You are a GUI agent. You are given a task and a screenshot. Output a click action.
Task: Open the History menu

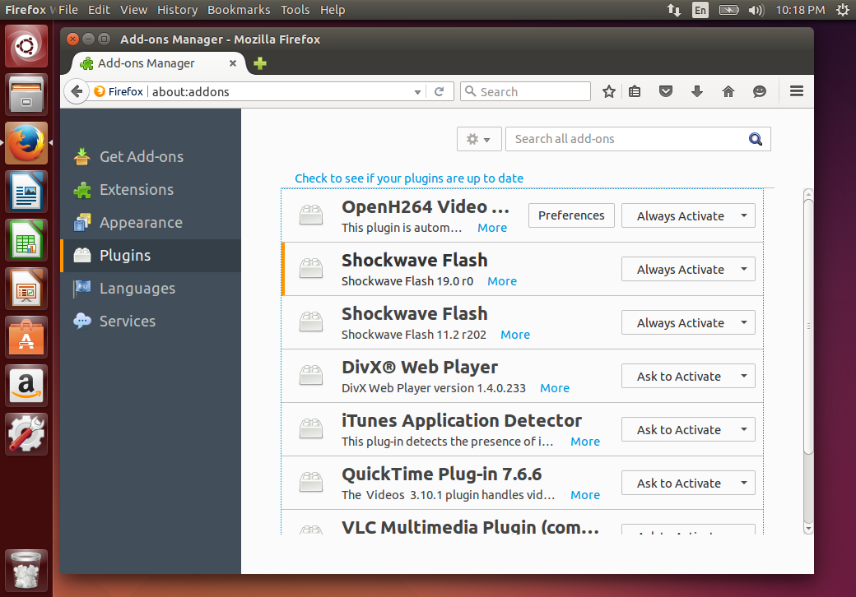coord(178,10)
